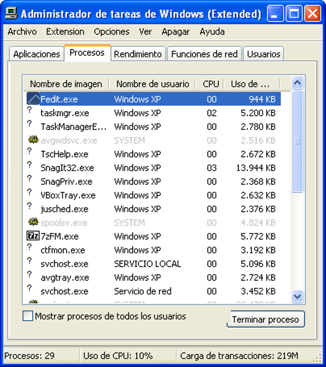Open the Extension menu
326x367 pixels.
pyautogui.click(x=65, y=31)
